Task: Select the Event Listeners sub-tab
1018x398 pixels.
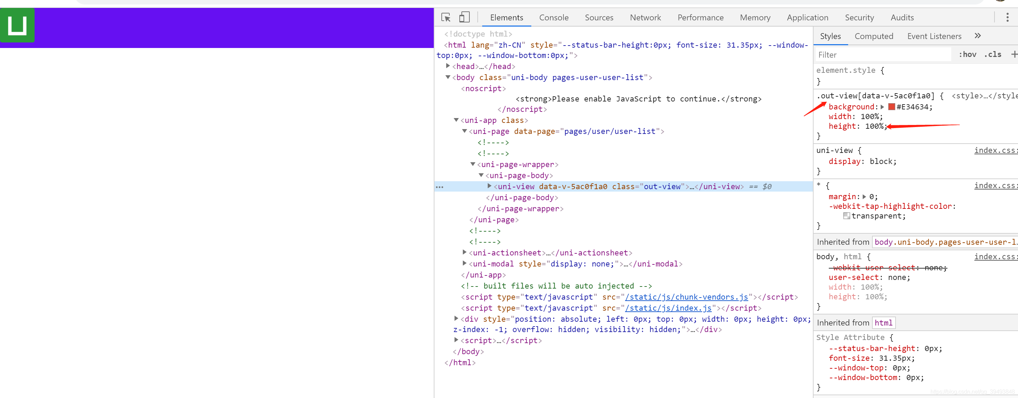Action: (934, 36)
